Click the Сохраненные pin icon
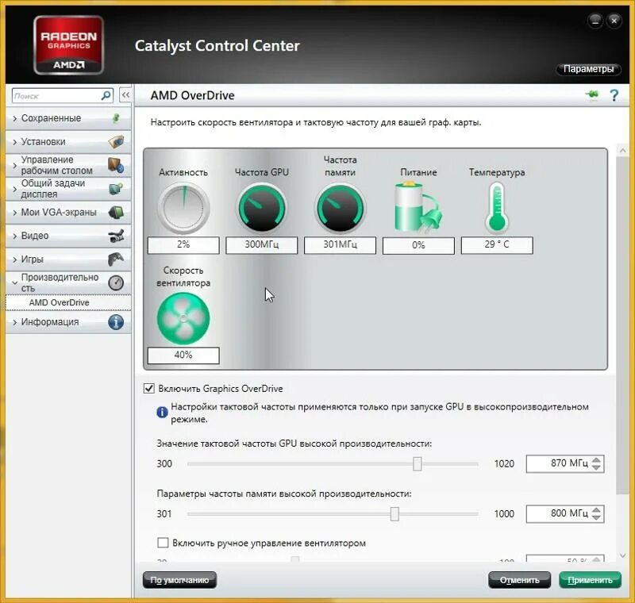The image size is (635, 603). [x=116, y=118]
